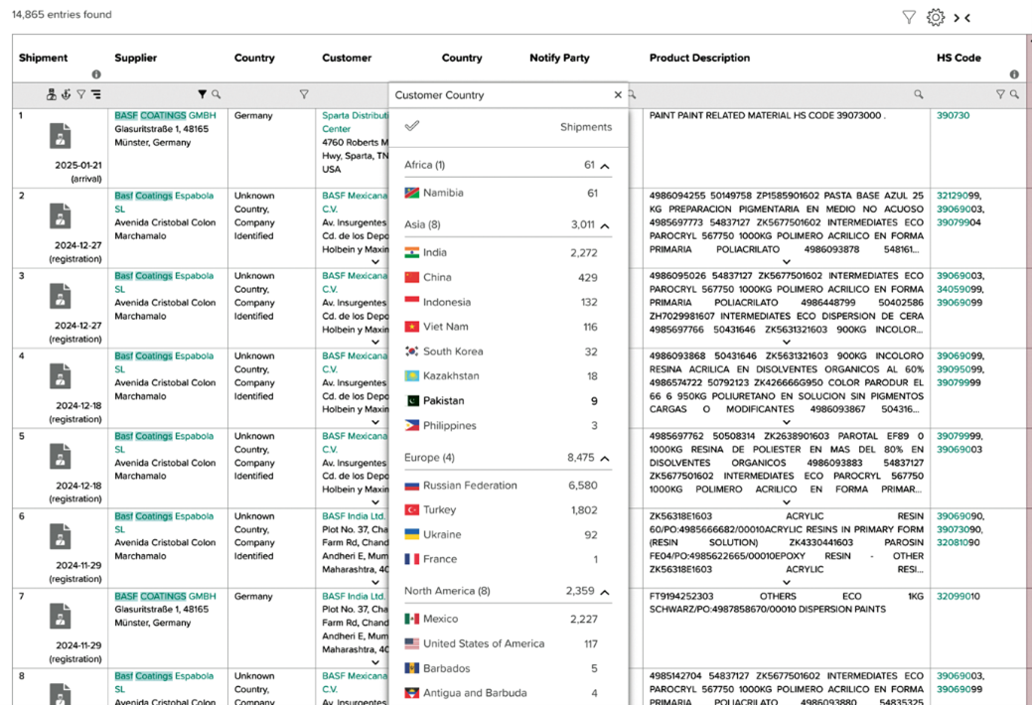
Task: Open HS Code column filter funnel
Action: pos(1000,94)
